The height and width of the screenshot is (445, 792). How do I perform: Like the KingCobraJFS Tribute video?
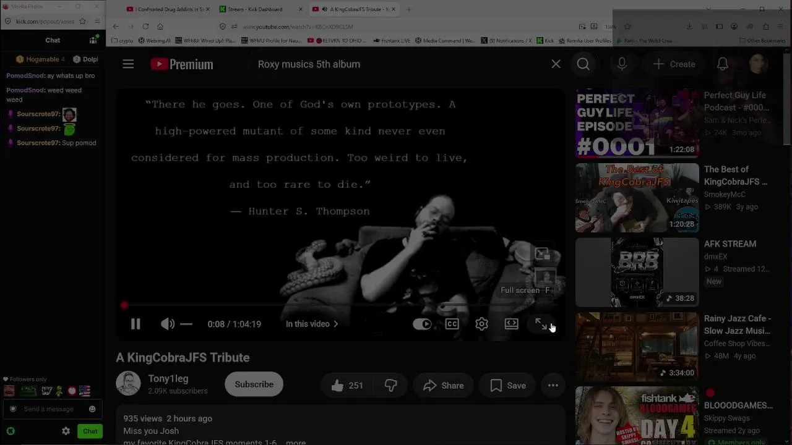347,386
